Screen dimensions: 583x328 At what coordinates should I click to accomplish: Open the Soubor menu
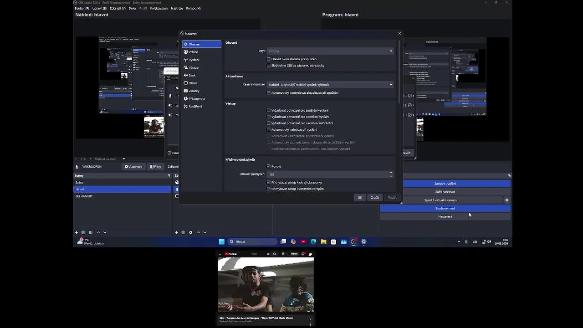[x=82, y=8]
